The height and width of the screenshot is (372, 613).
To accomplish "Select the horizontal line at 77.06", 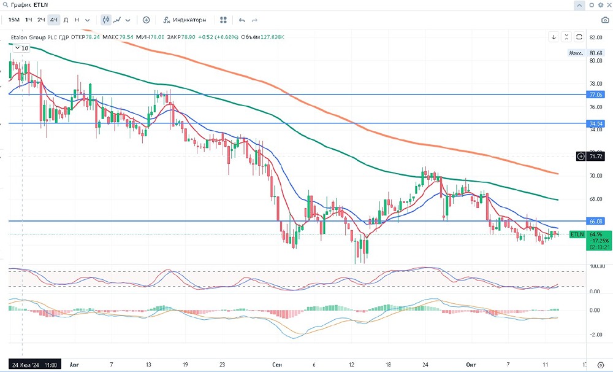I will 297,95.
